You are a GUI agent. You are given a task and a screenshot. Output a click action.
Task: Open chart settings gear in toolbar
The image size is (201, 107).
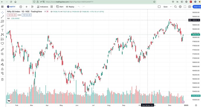tap(180, 7)
